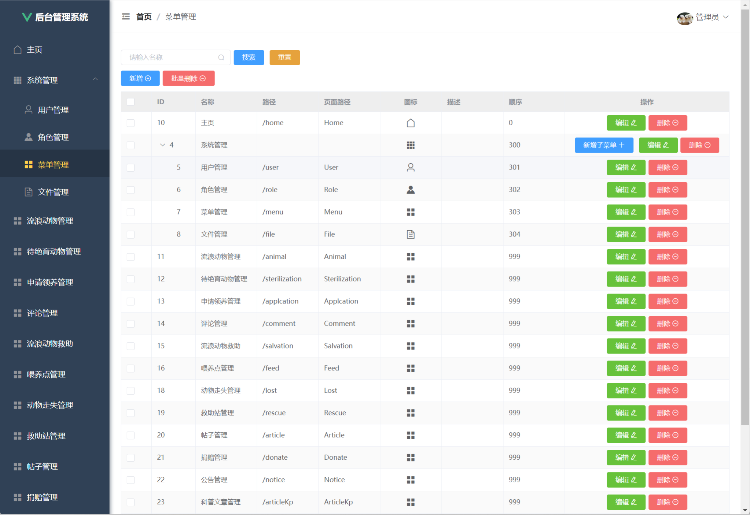
Task: Click the document icon in 文件管理 row
Action: click(411, 234)
